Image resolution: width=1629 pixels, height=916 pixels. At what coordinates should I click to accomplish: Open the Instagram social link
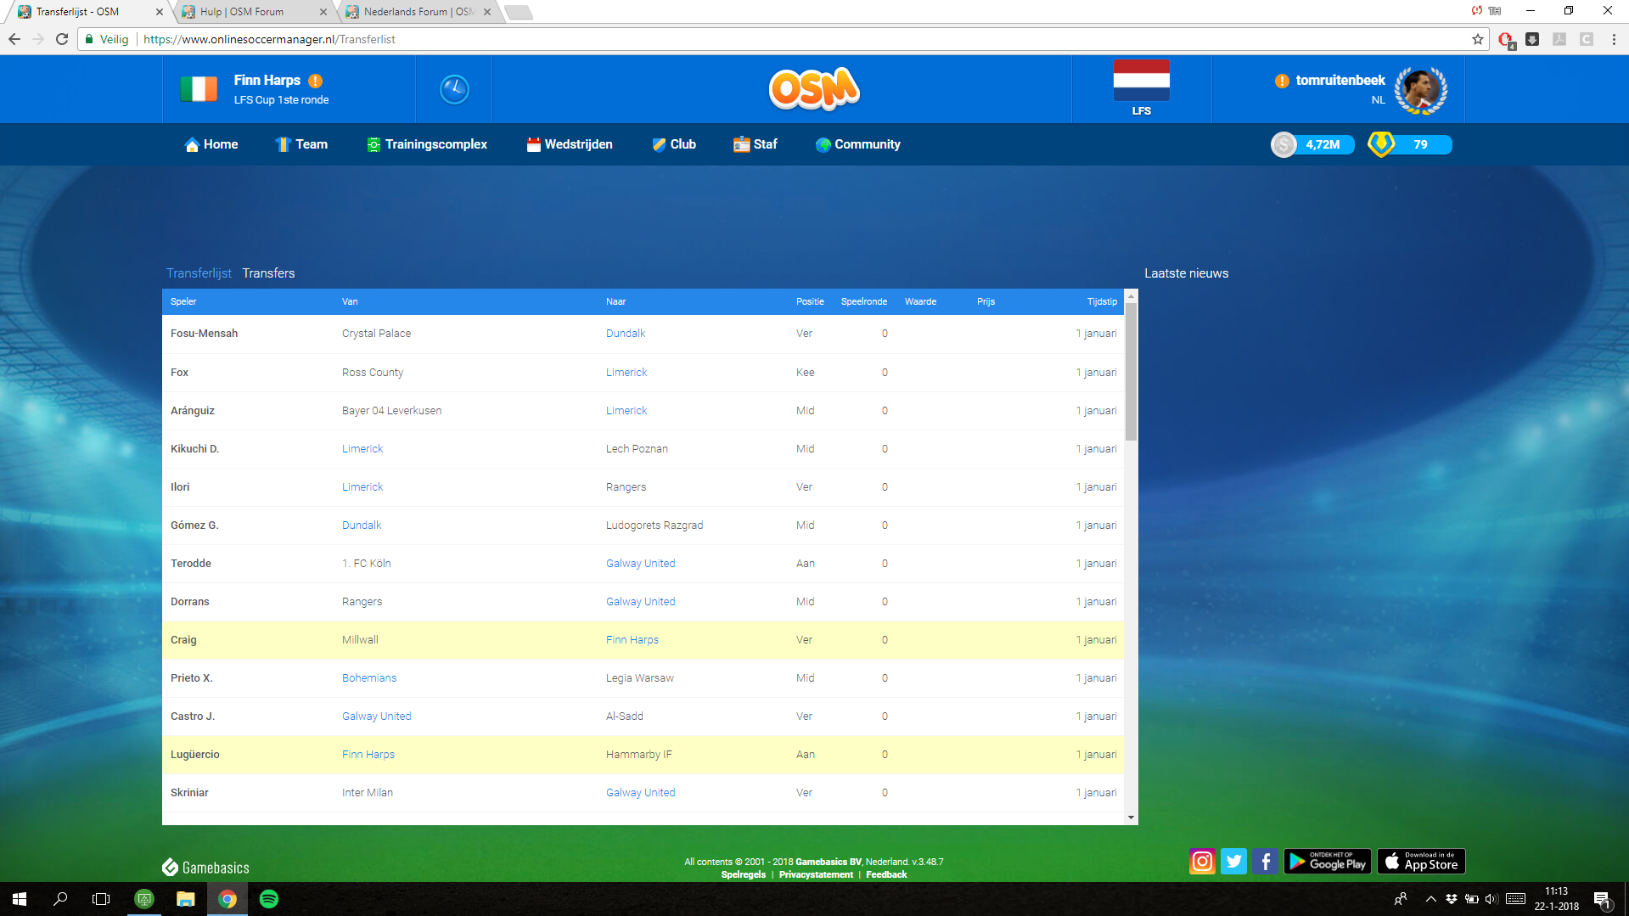[x=1202, y=862]
